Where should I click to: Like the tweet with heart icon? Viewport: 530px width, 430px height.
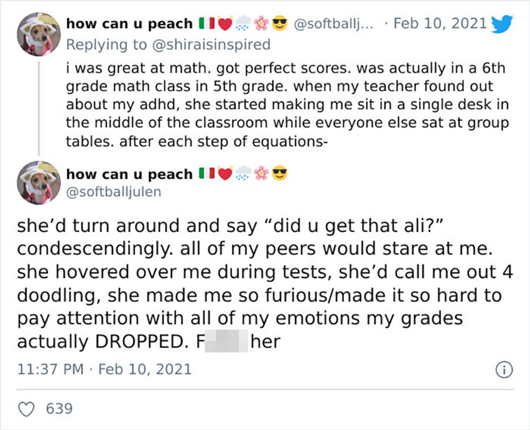coord(26,409)
